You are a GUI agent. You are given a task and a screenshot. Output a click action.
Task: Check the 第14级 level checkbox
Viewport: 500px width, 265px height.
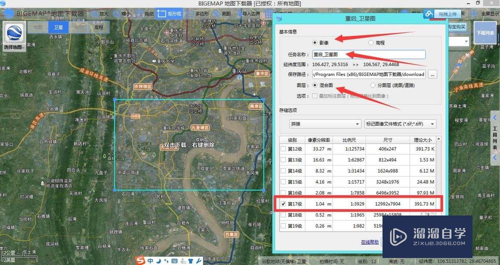[x=283, y=170]
